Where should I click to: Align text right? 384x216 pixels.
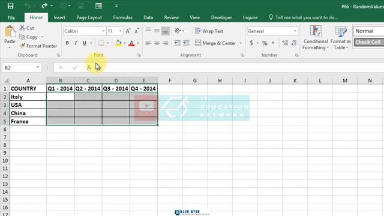(166, 43)
